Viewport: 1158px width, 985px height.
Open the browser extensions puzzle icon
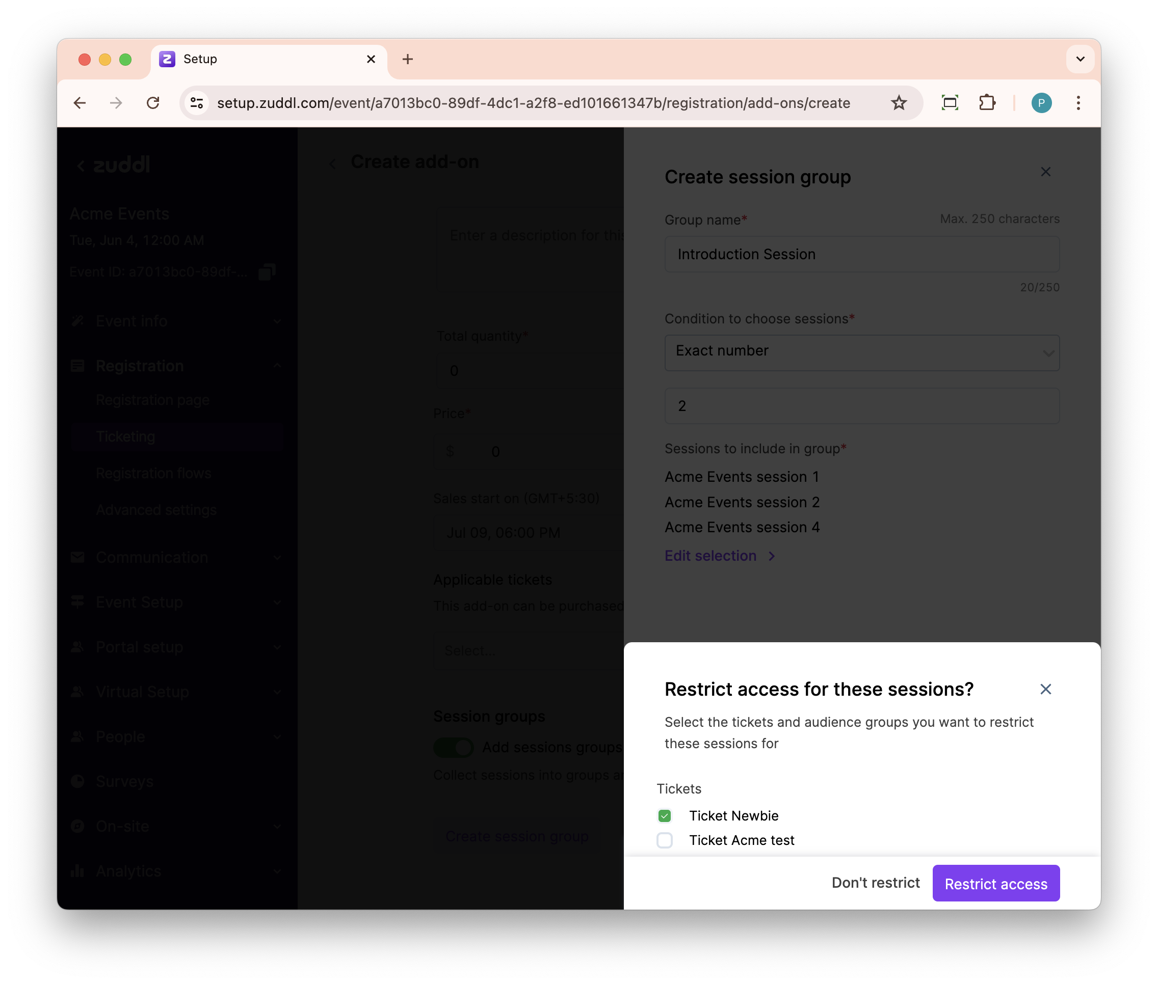pos(987,103)
